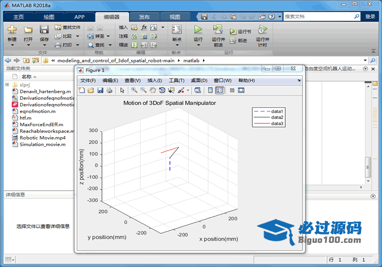Click the Find Files icon
The image size is (382, 267).
tap(58, 27)
